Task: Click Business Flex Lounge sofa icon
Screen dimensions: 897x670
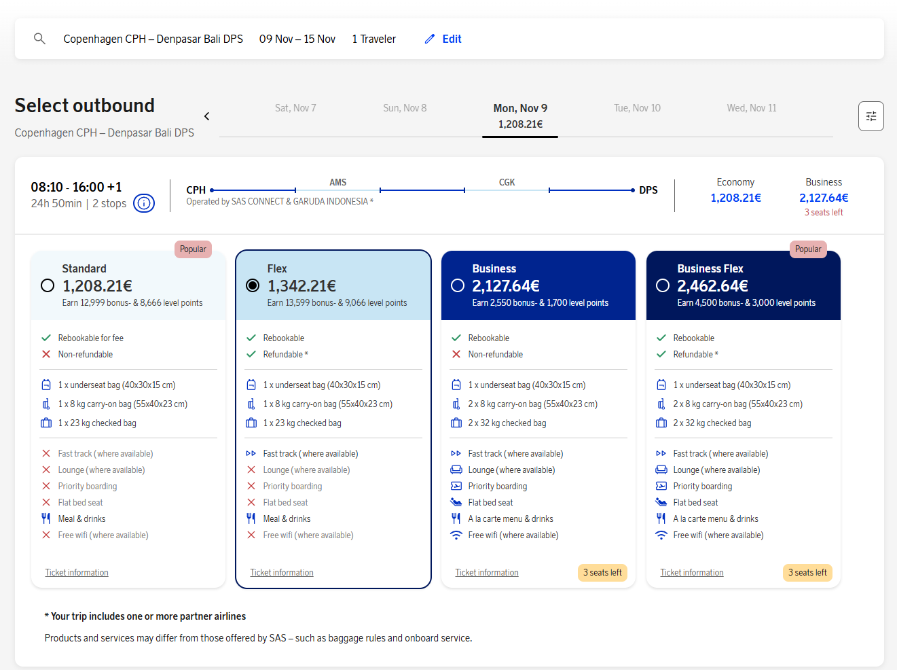Action: tap(661, 470)
